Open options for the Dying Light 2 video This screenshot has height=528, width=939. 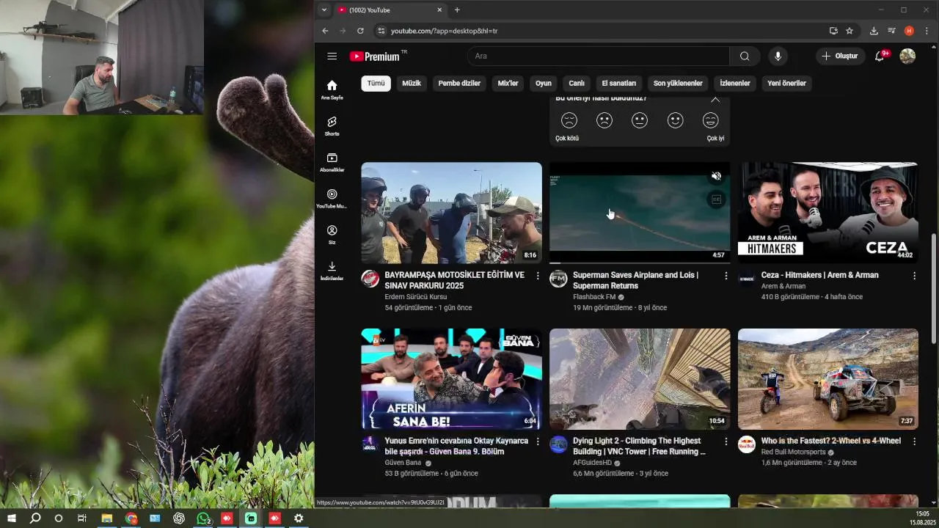[x=726, y=441]
